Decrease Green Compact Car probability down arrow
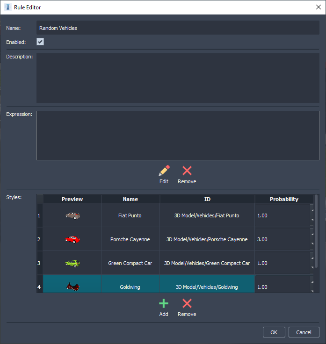 click(x=312, y=267)
